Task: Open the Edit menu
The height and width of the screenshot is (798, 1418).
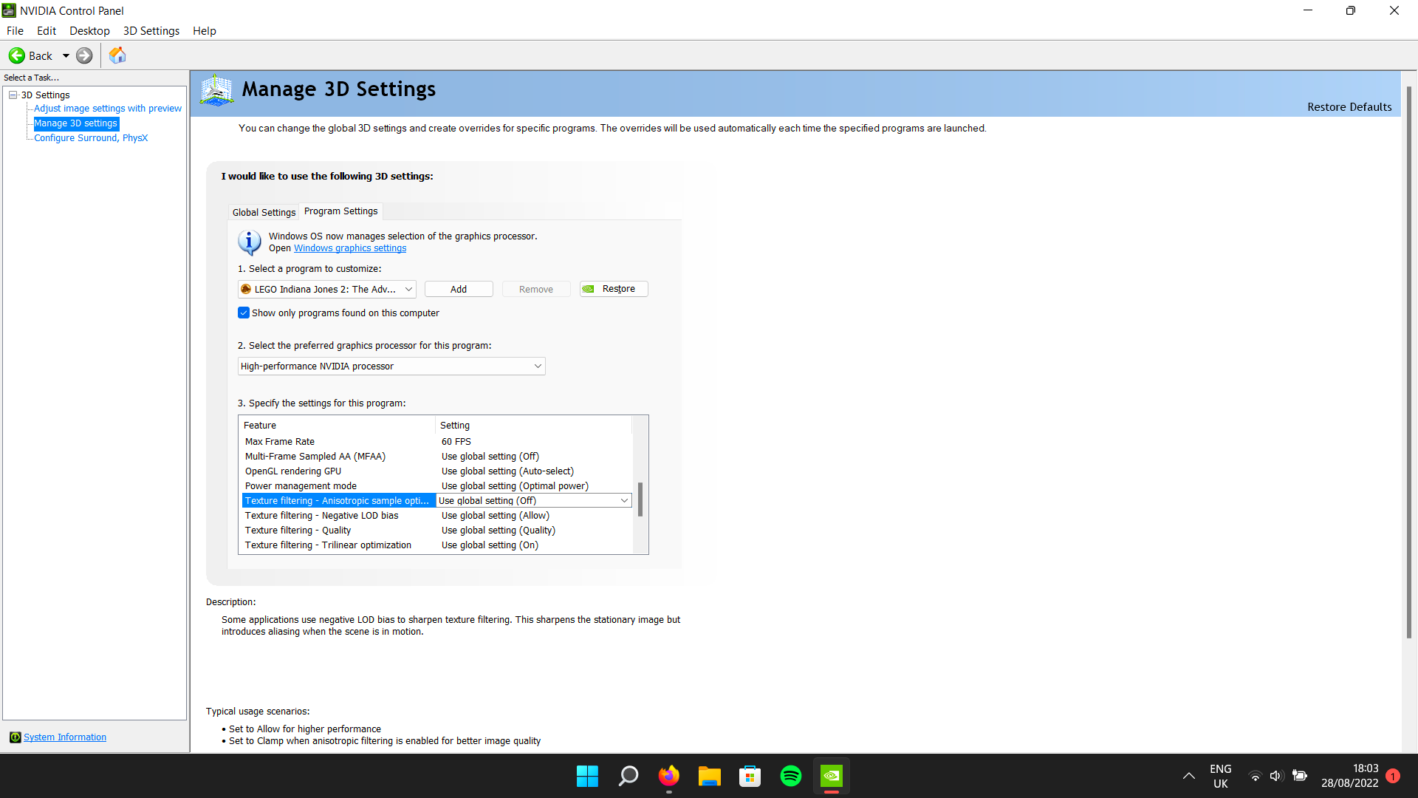Action: [47, 31]
